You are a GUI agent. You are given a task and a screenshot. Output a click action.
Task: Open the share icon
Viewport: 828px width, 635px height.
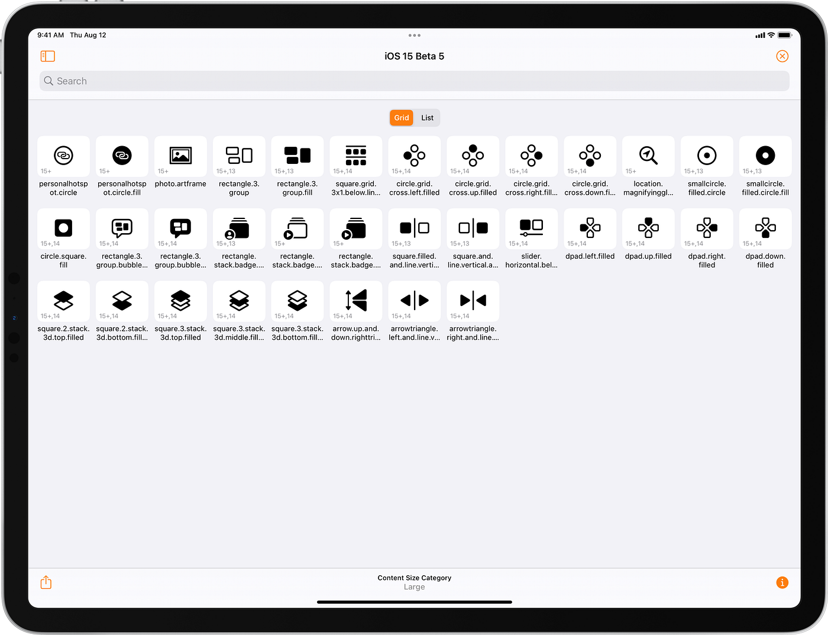tap(46, 582)
